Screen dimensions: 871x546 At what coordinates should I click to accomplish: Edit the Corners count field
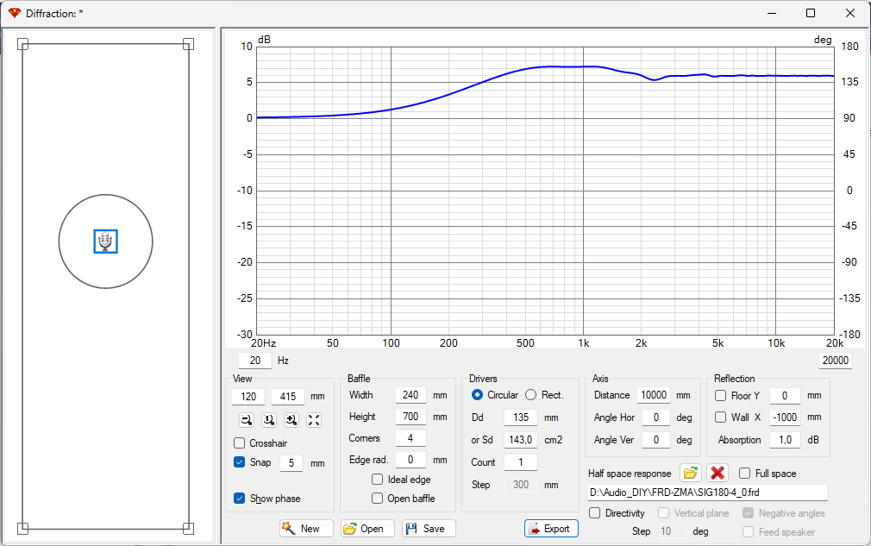410,438
